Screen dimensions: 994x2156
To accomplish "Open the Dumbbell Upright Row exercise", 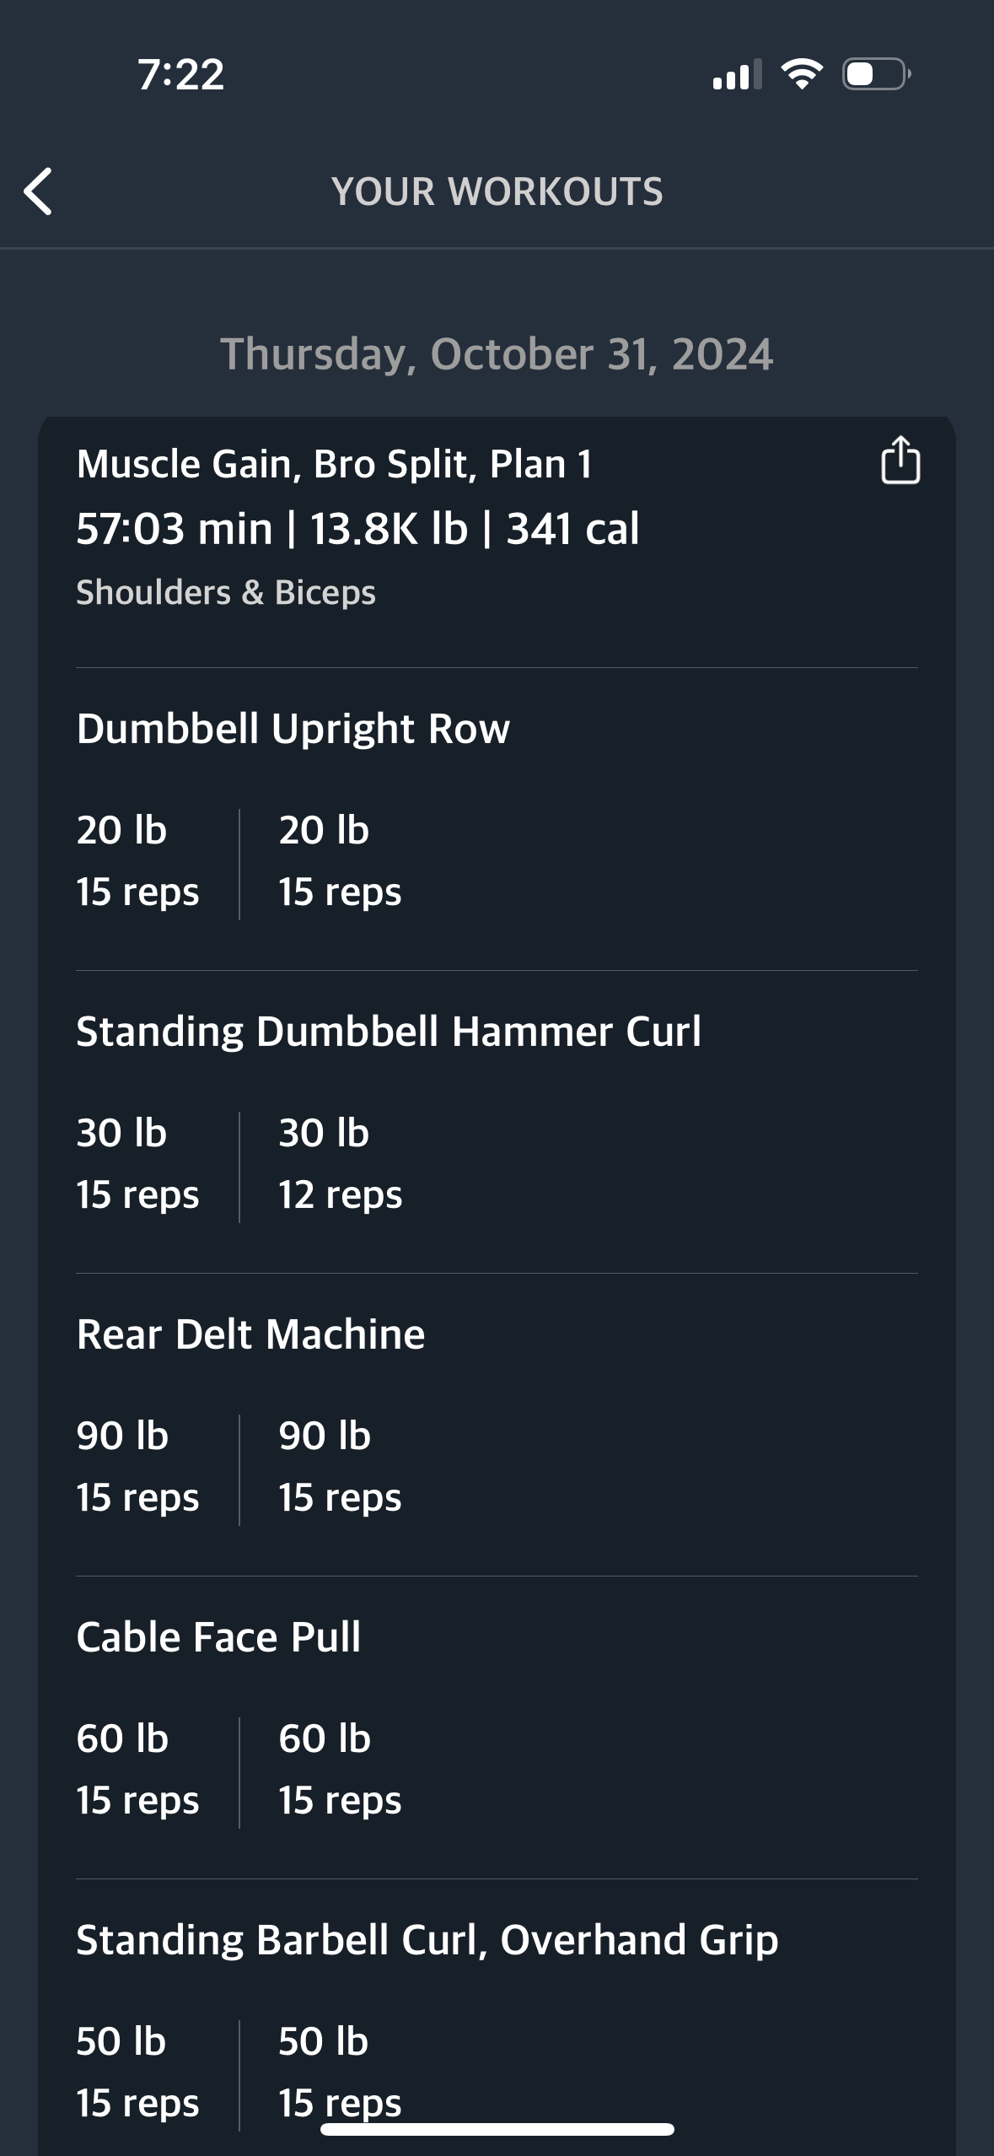I will [293, 729].
